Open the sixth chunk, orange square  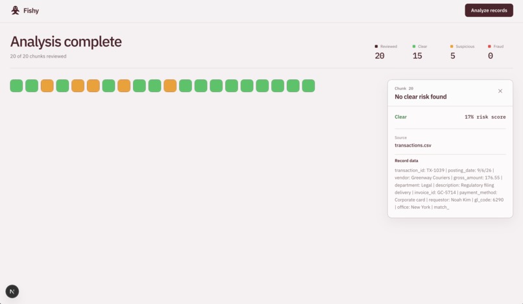click(x=93, y=86)
